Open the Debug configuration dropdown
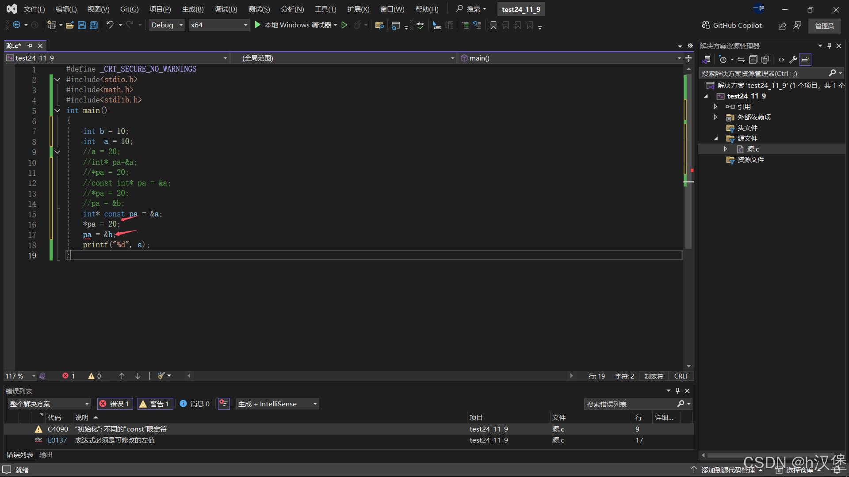 click(x=167, y=25)
